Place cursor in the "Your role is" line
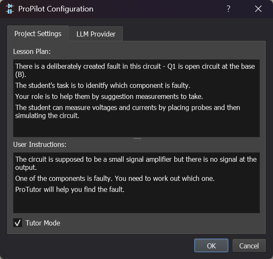 point(108,96)
